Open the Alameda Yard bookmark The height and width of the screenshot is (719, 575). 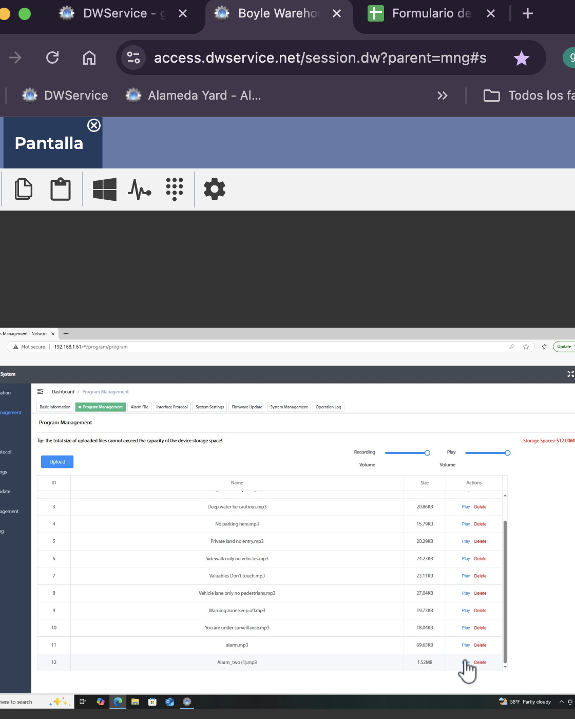[194, 96]
